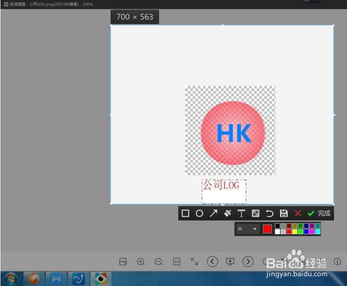Viewport: 347px width, 286px height.
Task: Select the rectangle drawing tool
Action: [x=185, y=213]
